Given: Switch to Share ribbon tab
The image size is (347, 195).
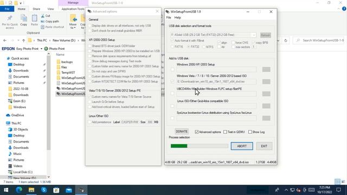Looking at the screenshot, I should coord(36,9).
